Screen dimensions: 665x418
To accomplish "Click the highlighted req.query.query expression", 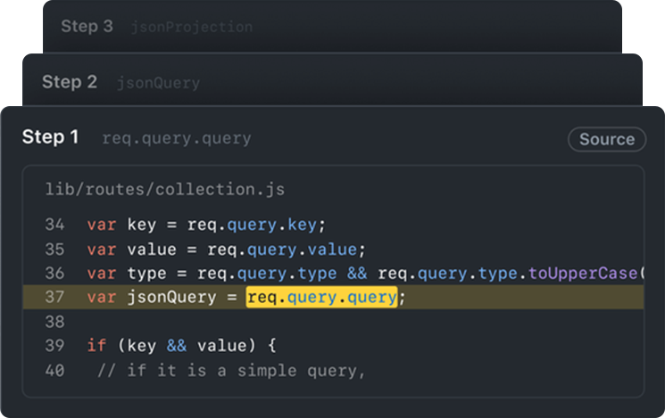I will [321, 298].
